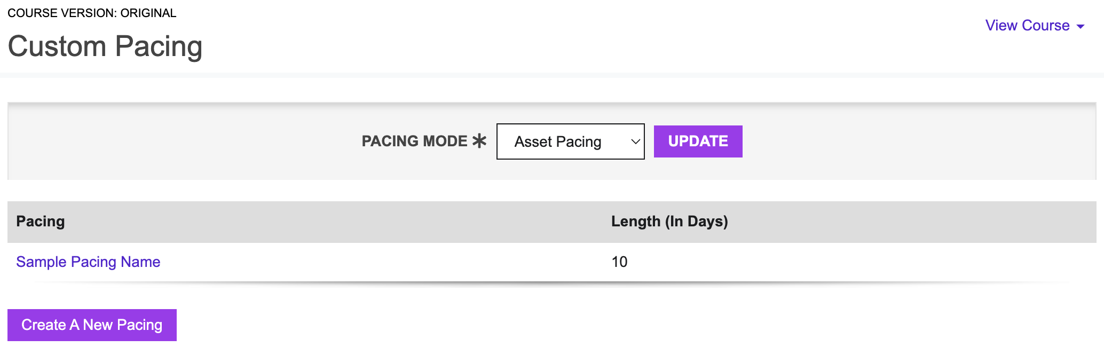Click the Custom Pacing page heading
Viewport: 1104px width, 347px height.
[x=105, y=46]
